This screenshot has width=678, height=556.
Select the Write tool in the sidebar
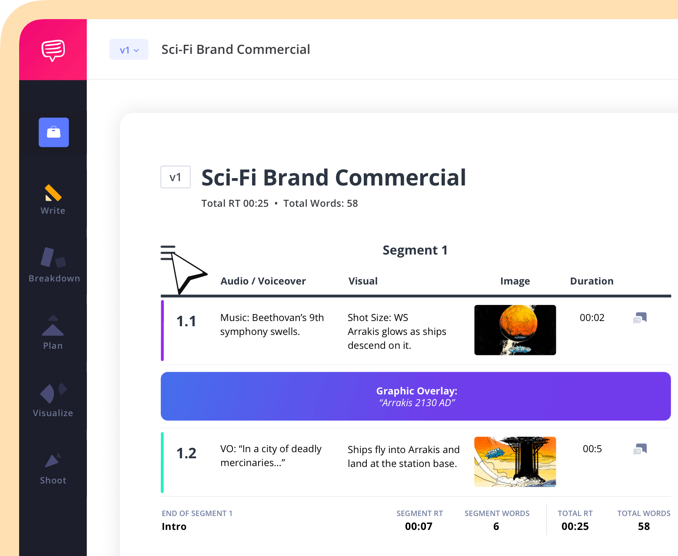click(x=52, y=200)
